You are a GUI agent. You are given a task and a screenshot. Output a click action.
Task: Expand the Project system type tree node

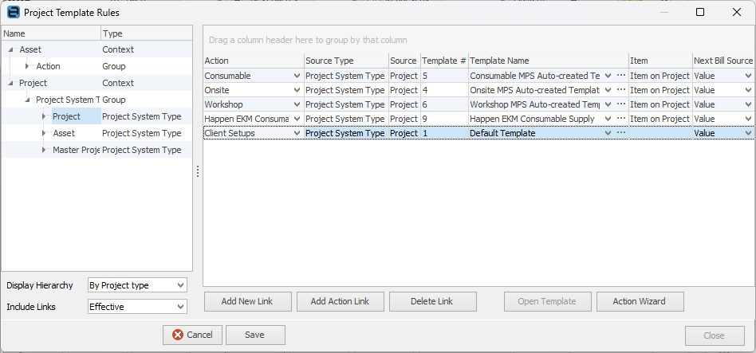pyautogui.click(x=45, y=116)
